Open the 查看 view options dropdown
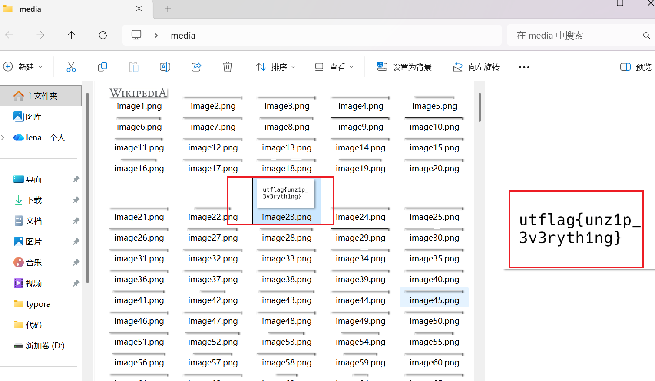 [334, 67]
